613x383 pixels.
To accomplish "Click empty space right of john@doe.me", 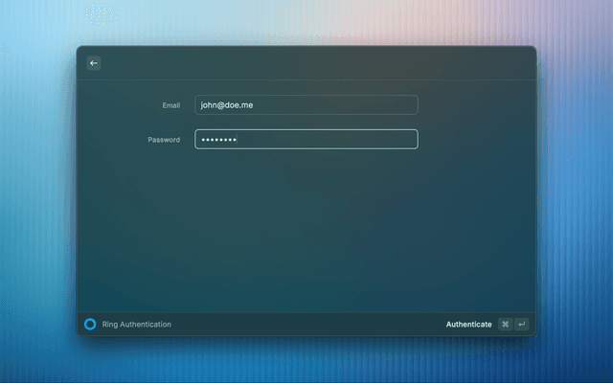I will (x=335, y=105).
